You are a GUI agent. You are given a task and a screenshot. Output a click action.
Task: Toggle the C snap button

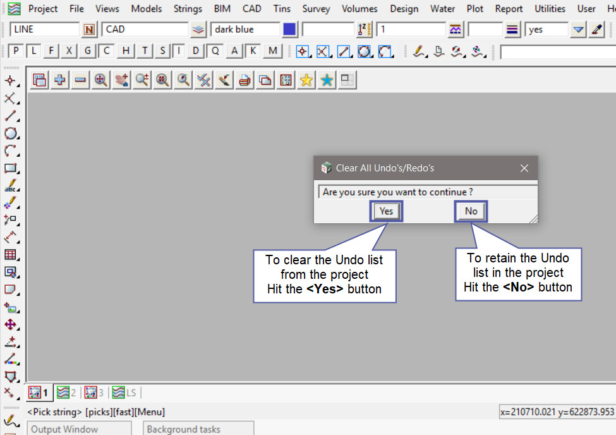107,51
